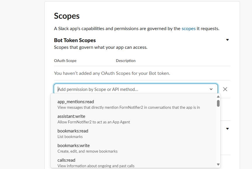Screen dimensions: 252x169
Task: Click the empty-state message about Bot token
Action: tap(112, 73)
